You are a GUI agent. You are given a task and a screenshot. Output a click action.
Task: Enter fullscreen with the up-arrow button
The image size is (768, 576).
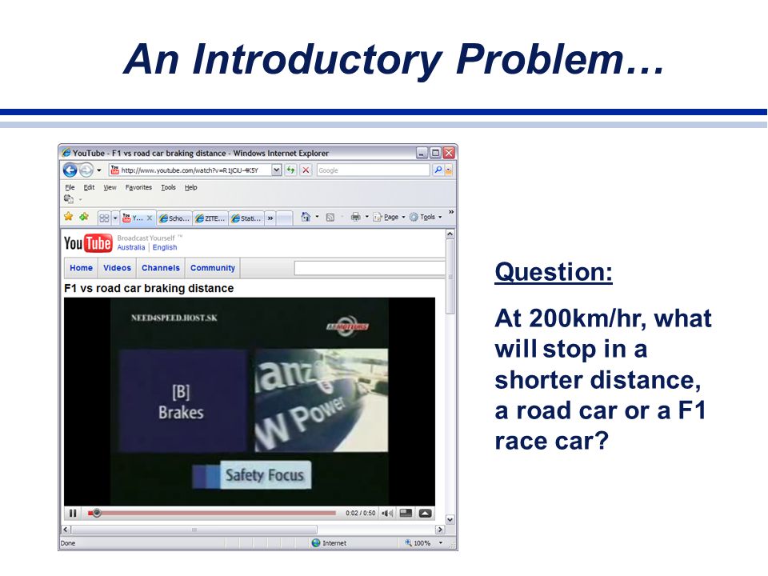(425, 513)
